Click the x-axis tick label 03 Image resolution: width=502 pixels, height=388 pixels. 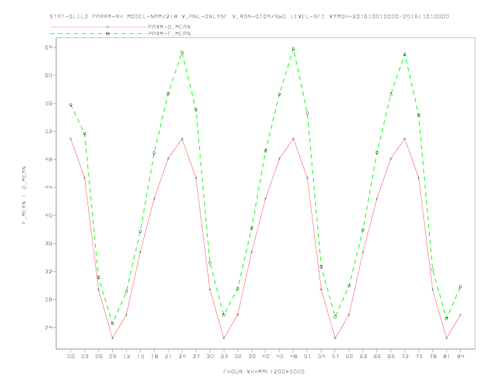coord(84,356)
